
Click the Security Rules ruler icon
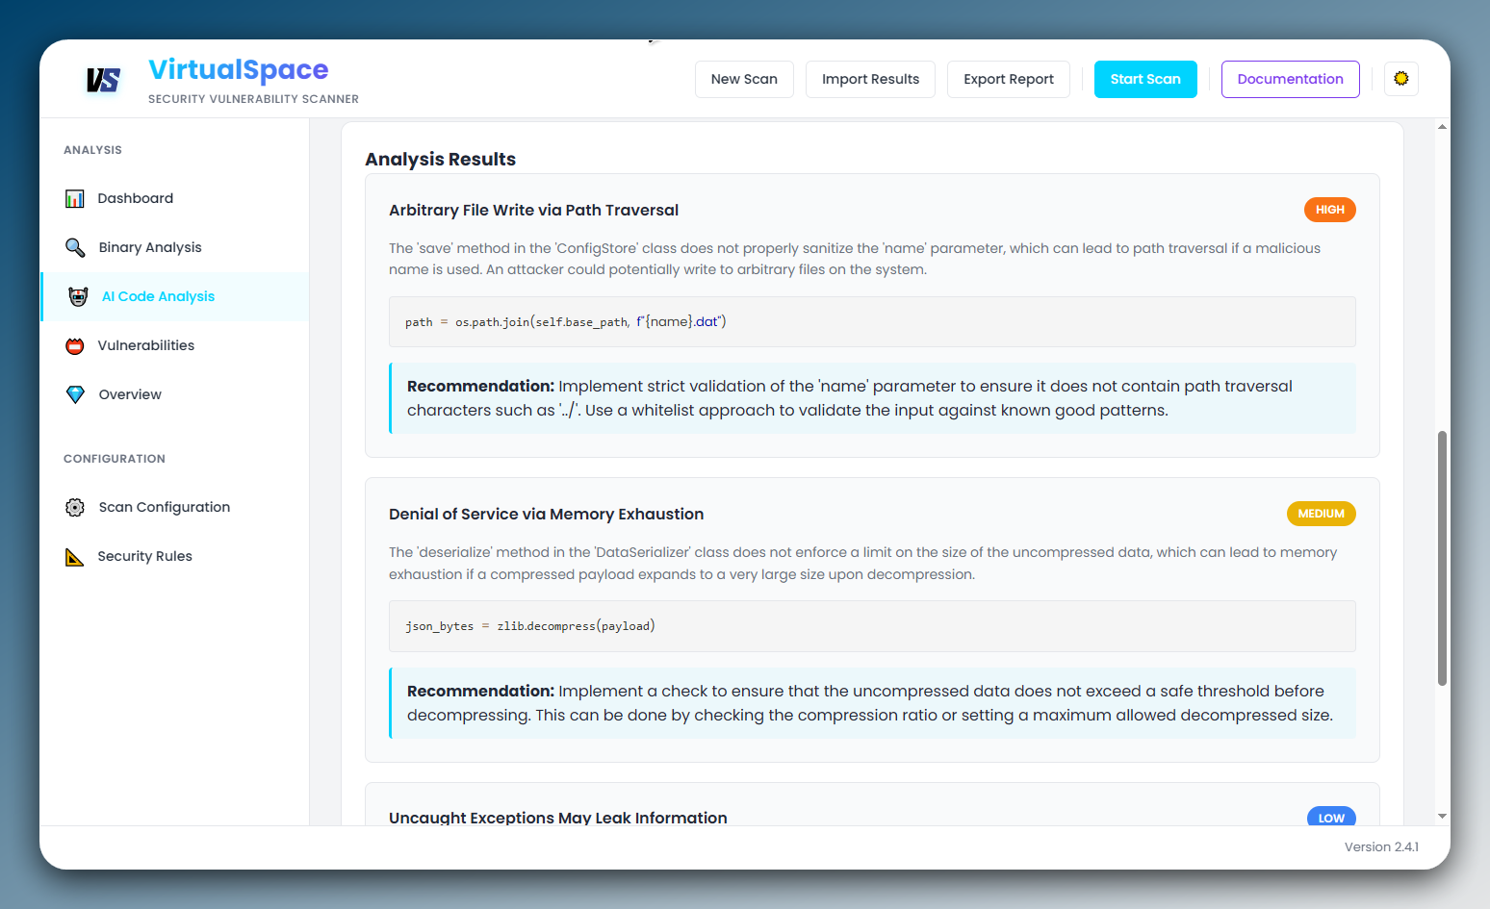(75, 556)
